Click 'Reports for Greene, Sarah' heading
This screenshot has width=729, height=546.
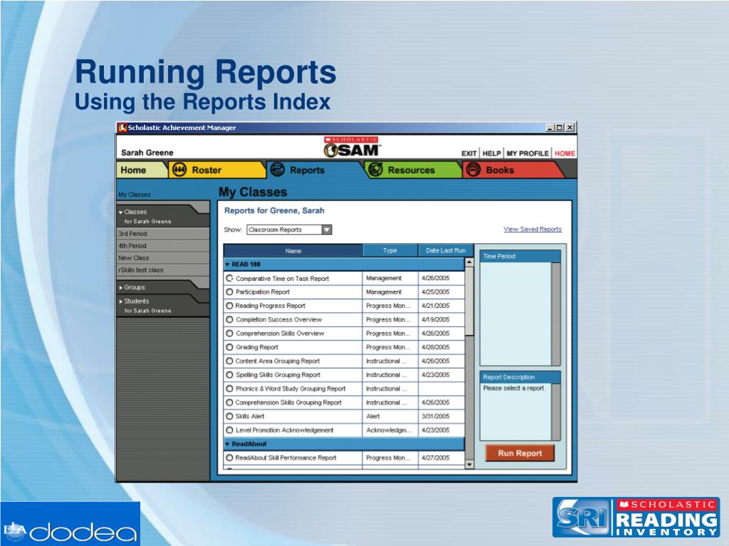tap(274, 210)
